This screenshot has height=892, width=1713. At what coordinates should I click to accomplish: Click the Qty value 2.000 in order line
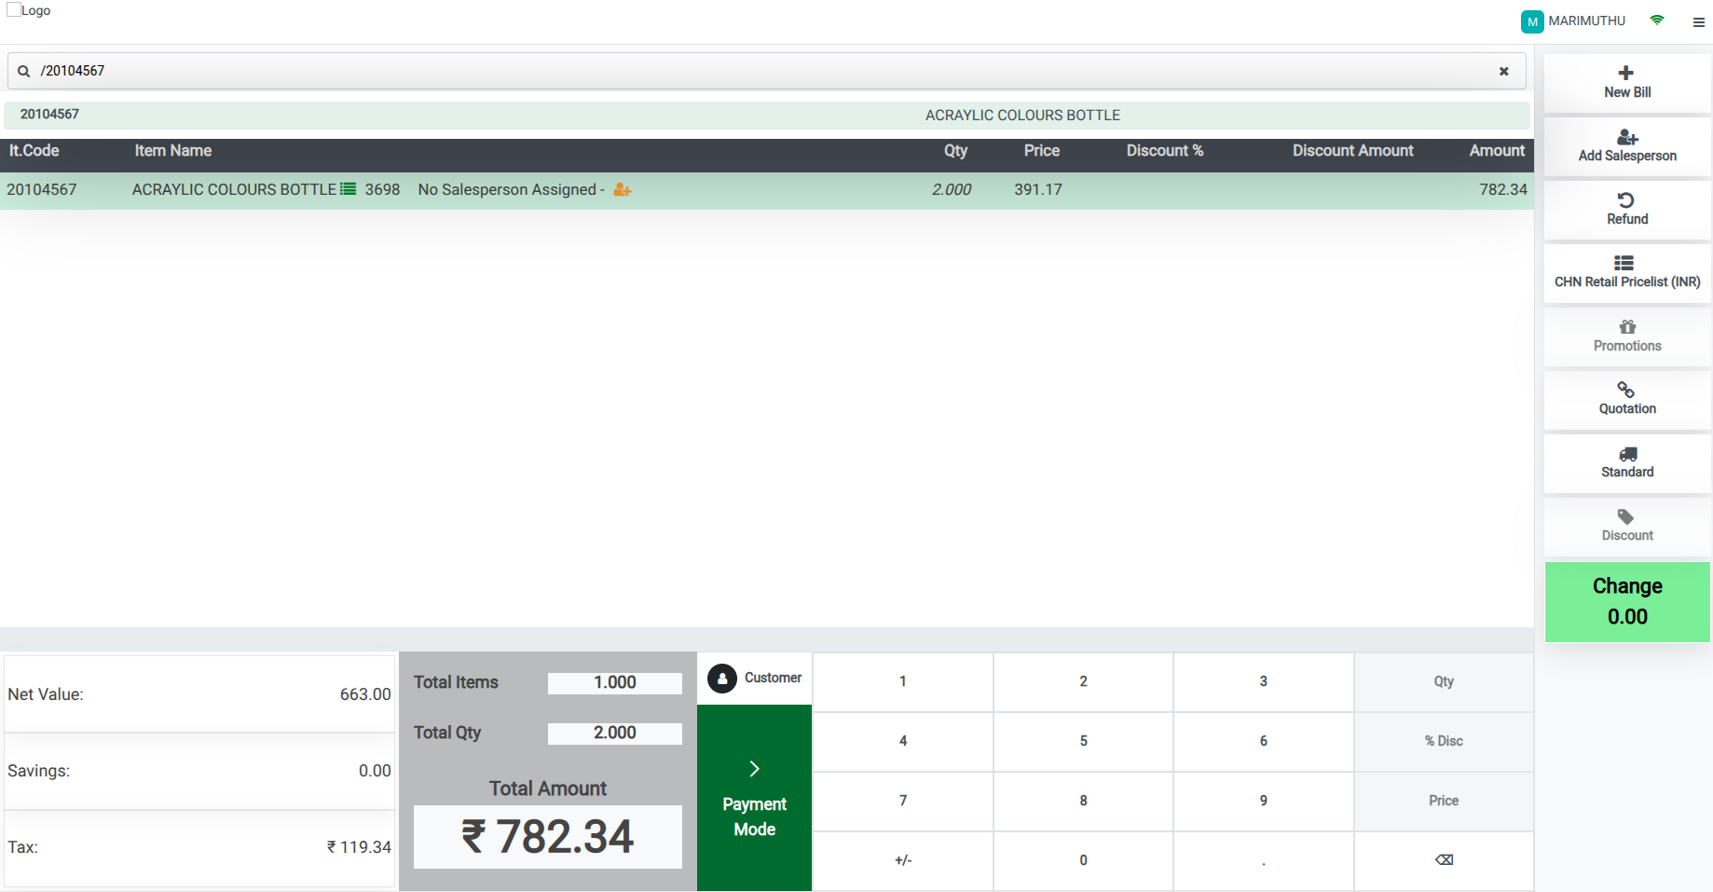952,190
